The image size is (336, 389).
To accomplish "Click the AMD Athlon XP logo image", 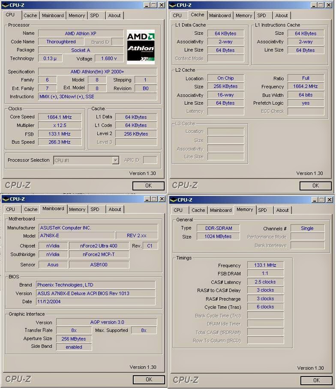I will tap(141, 47).
